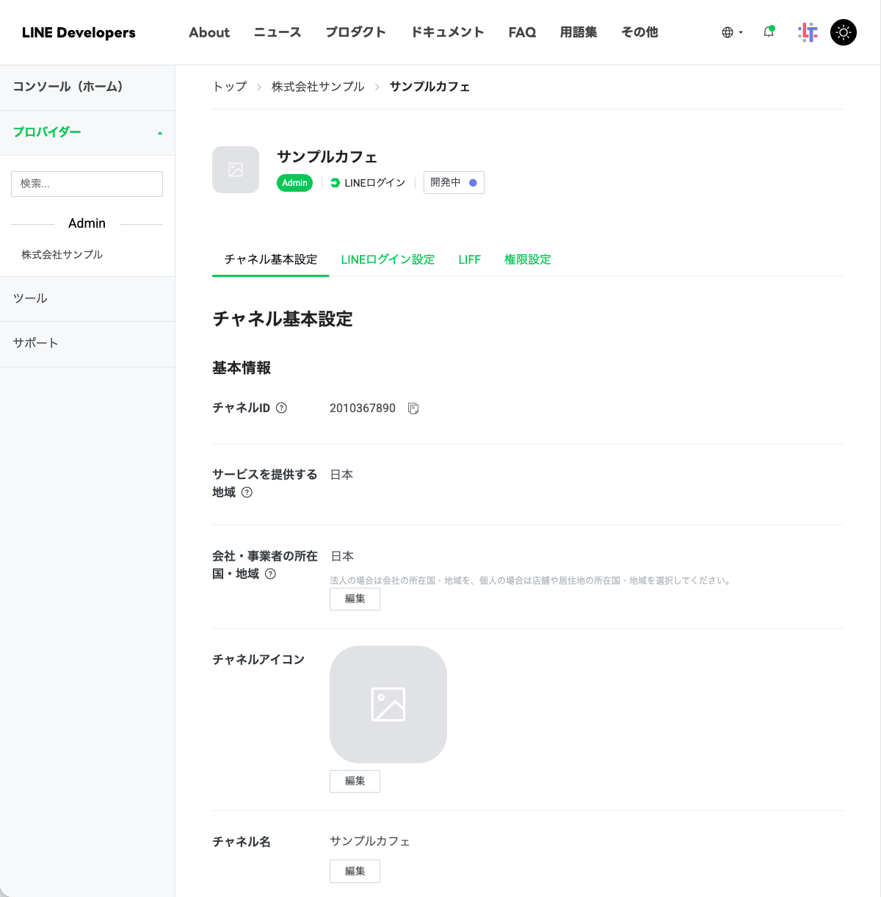Click the provider 検索 input field
Image resolution: width=881 pixels, height=897 pixels.
click(87, 184)
